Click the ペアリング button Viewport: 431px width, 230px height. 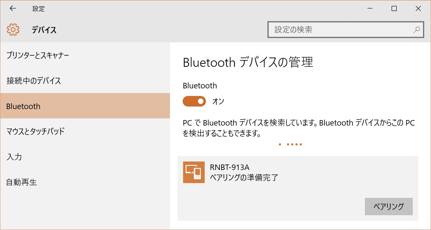point(389,206)
